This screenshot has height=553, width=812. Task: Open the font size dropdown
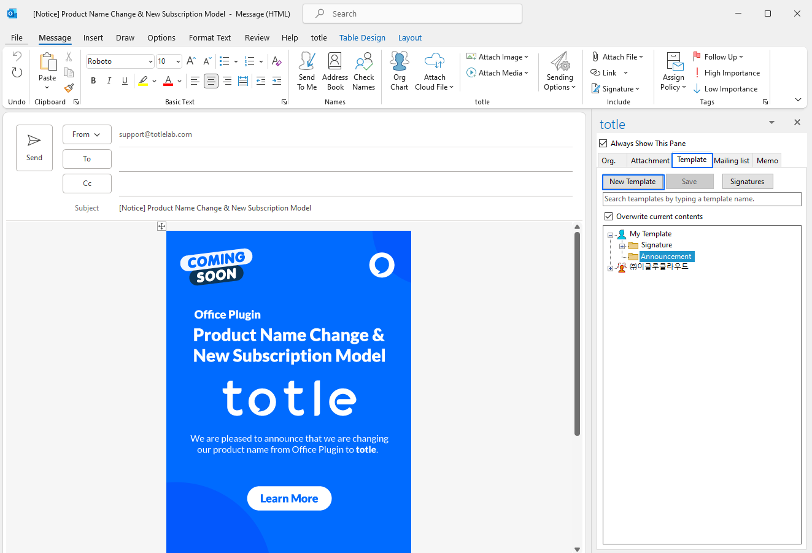click(x=178, y=61)
